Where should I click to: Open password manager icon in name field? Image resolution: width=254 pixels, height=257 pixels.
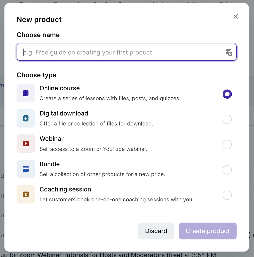[x=228, y=52]
